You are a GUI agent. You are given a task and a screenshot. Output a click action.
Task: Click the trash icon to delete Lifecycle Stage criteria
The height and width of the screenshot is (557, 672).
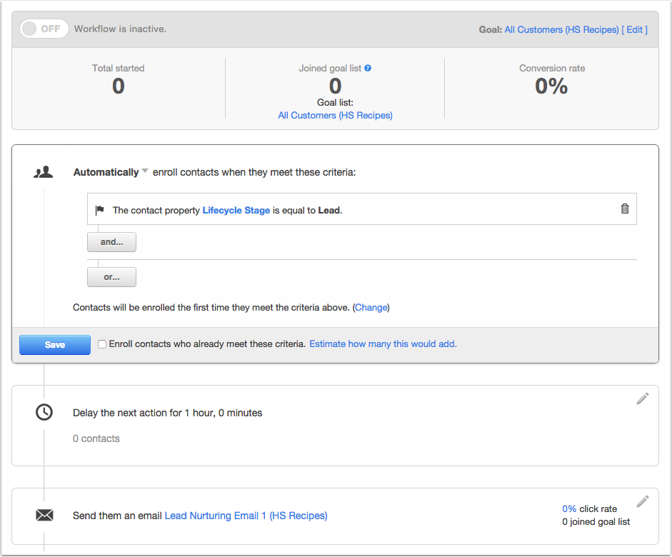pyautogui.click(x=625, y=209)
